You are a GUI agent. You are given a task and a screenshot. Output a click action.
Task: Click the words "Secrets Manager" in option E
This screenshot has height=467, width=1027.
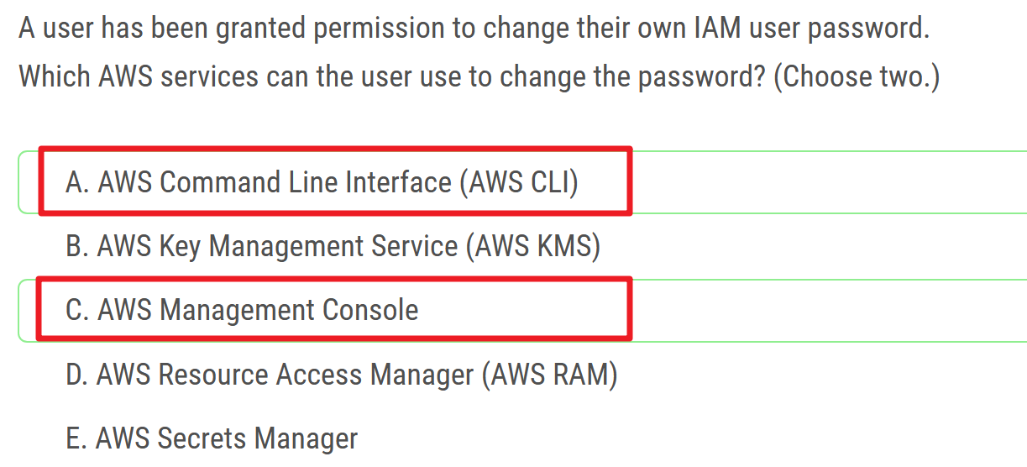pyautogui.click(x=258, y=438)
